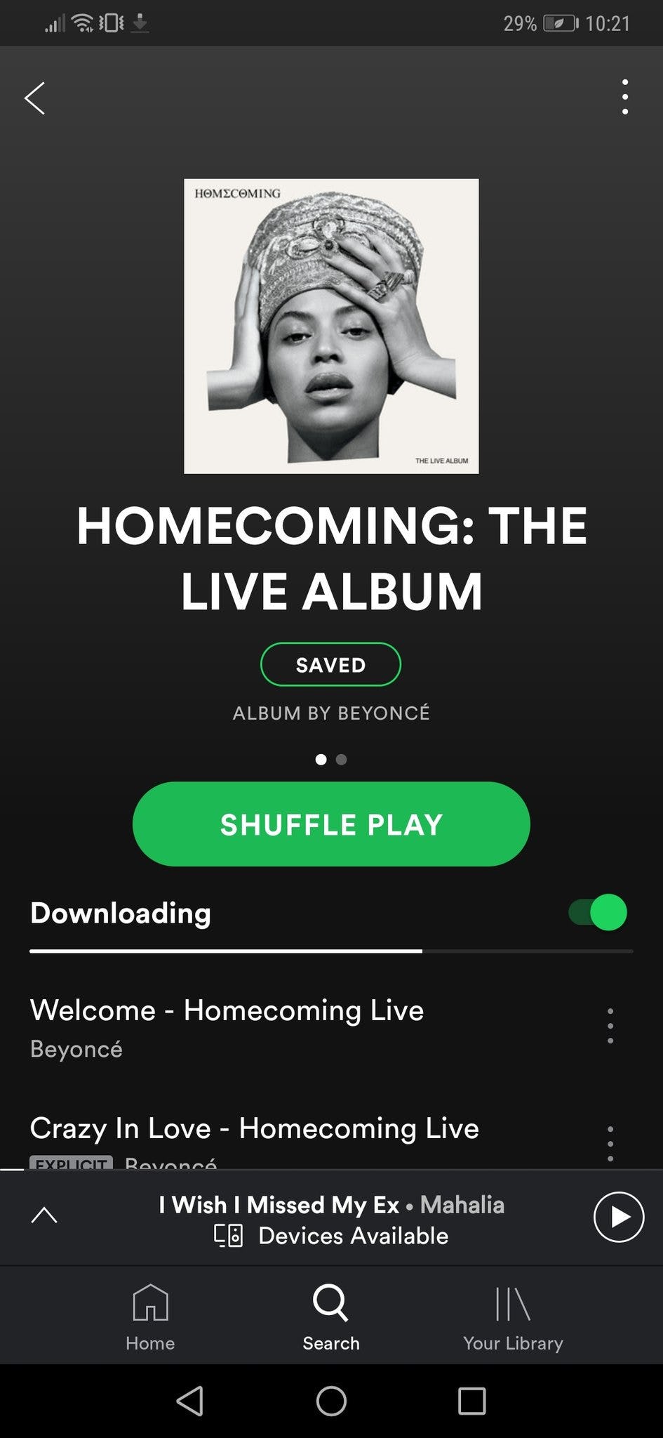Click the download progress bar

(331, 951)
